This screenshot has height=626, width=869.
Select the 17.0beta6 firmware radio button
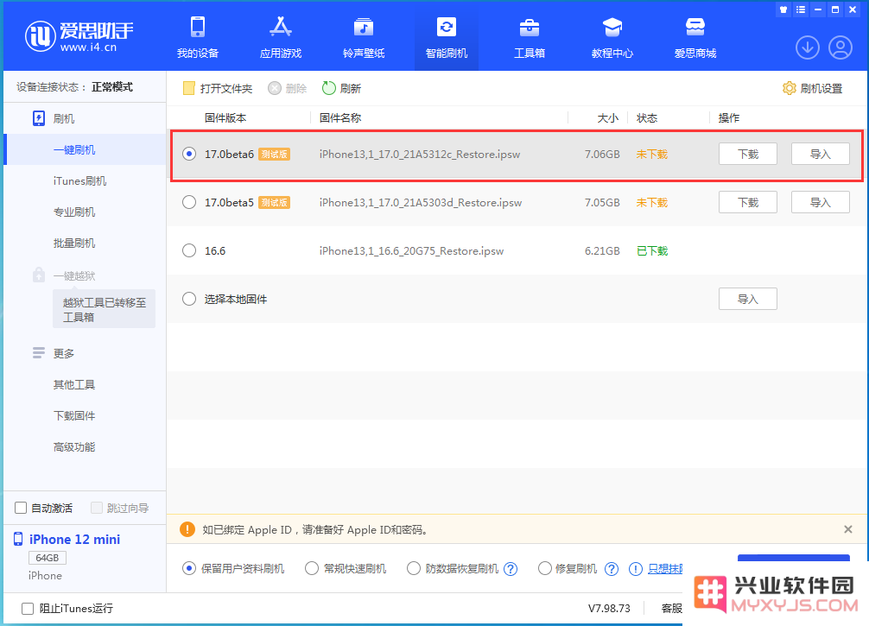pos(189,154)
